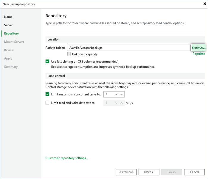The width and height of the screenshot is (208, 179).
Task: Click the Previous button
Action: pyautogui.click(x=126, y=172)
